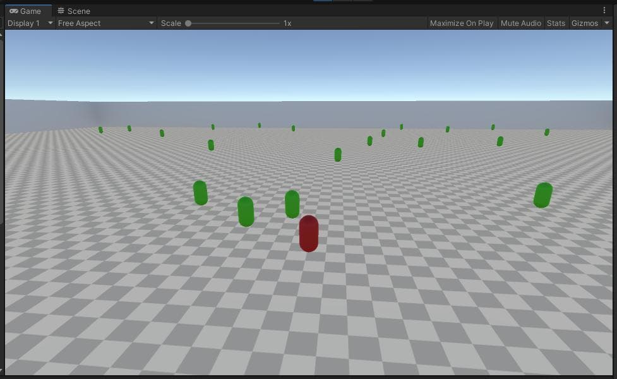
Task: Click the game controller icon on Game tab
Action: click(x=14, y=11)
